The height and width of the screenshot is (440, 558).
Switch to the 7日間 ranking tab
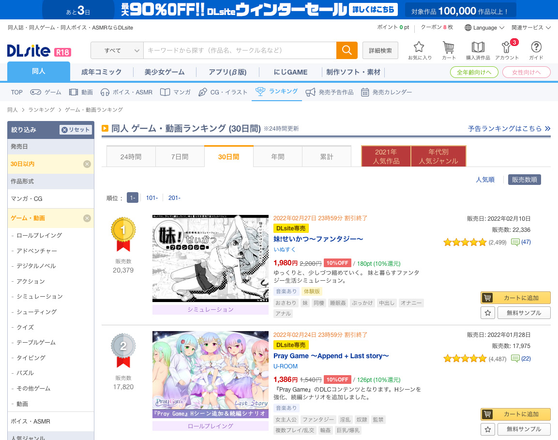point(180,157)
